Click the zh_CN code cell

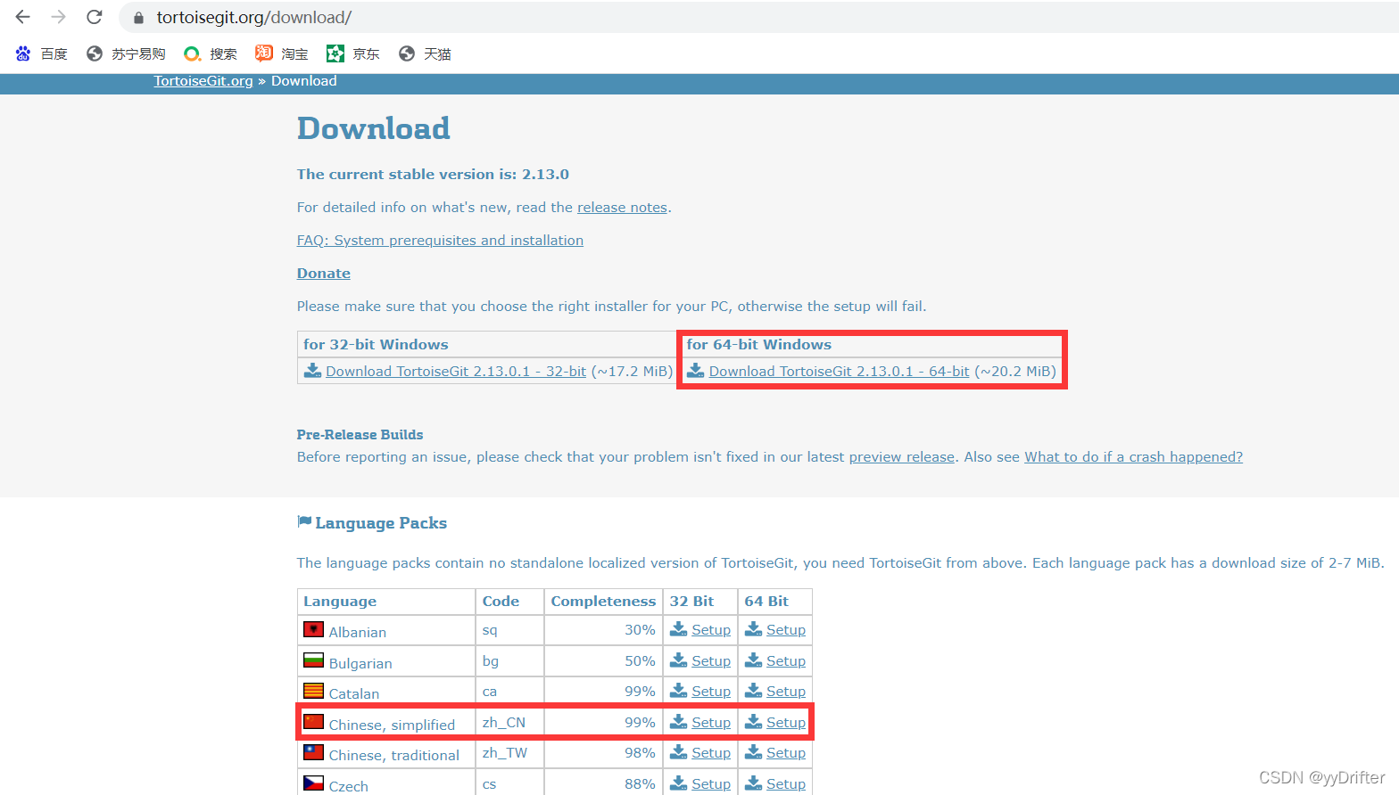pyautogui.click(x=510, y=723)
